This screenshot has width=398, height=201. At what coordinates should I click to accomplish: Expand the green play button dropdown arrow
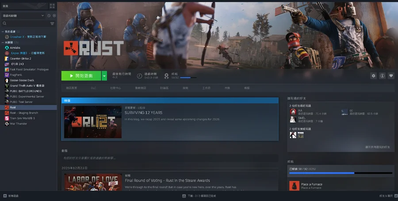[104, 76]
